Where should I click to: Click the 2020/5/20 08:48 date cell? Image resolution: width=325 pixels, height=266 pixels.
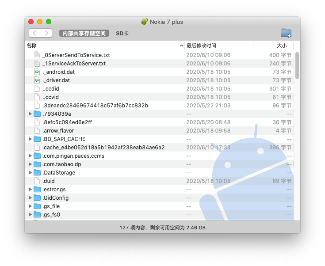click(x=208, y=122)
